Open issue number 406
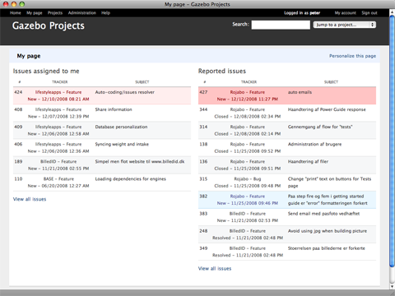 pos(18,144)
